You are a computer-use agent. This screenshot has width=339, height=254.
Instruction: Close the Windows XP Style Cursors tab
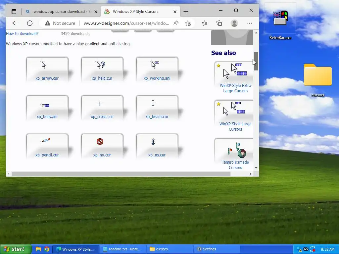(175, 12)
